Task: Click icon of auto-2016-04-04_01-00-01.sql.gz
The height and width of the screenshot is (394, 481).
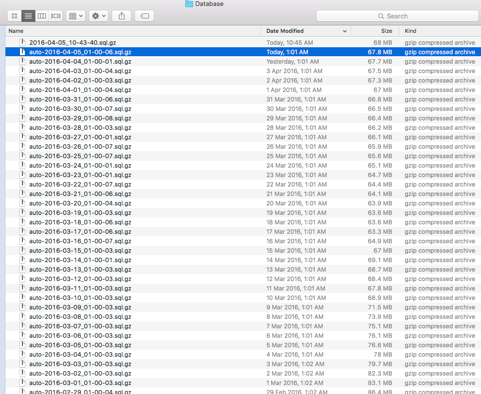Action: click(x=22, y=61)
